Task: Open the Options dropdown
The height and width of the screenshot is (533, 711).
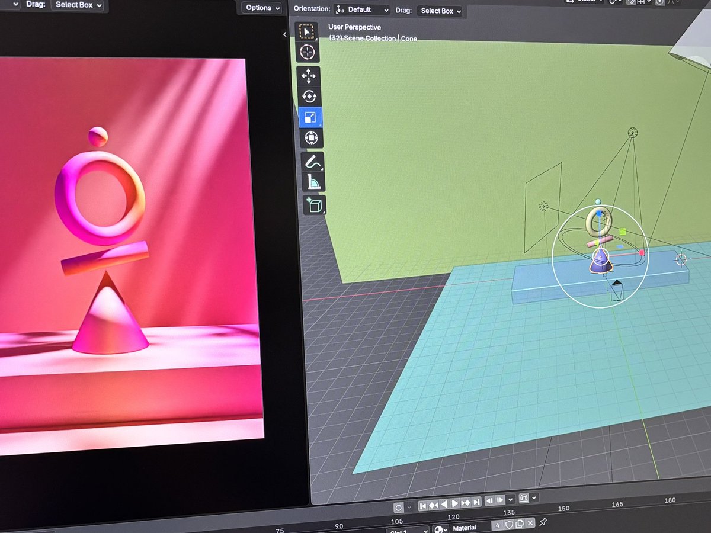Action: click(x=262, y=8)
